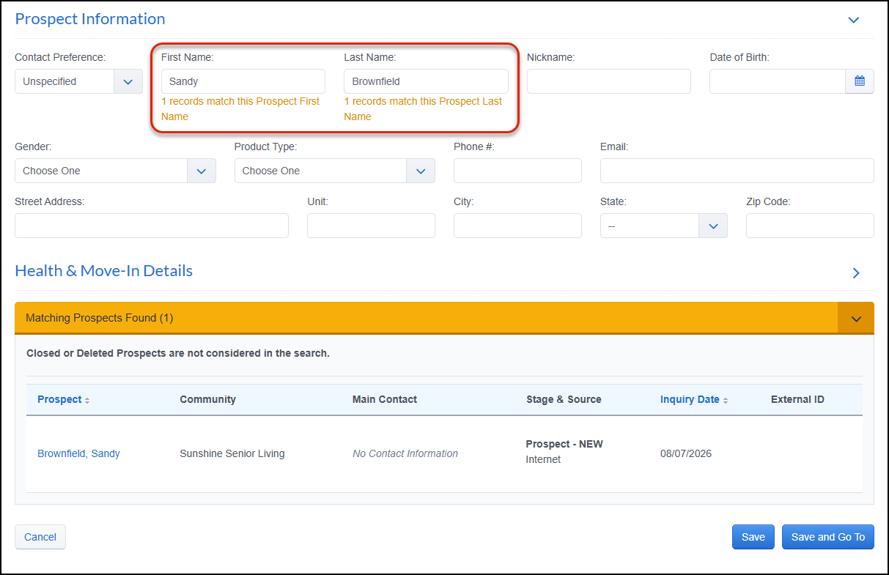Sort by the Prospect column header
Screen dimensions: 889x575
tap(63, 400)
